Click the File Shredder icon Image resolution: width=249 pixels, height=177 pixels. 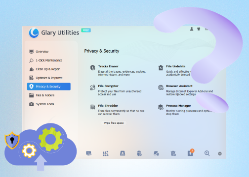(93, 107)
